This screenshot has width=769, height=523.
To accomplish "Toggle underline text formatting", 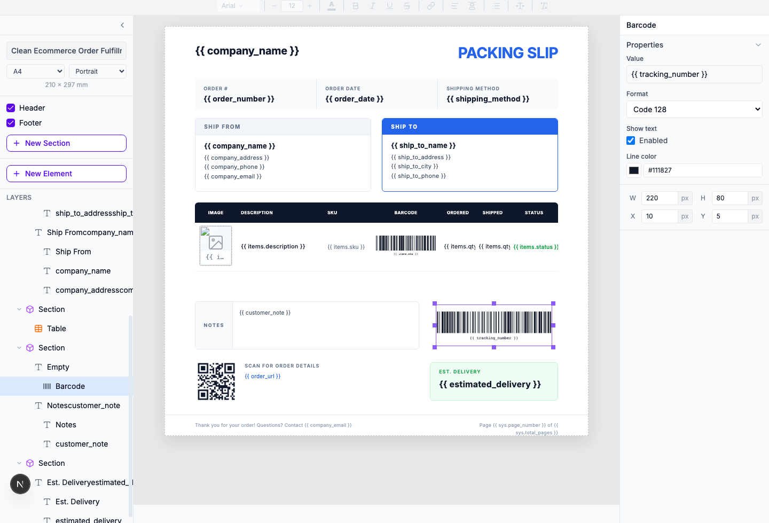I will pyautogui.click(x=390, y=6).
